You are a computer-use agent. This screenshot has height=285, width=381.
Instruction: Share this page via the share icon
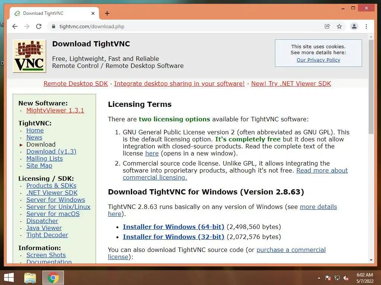(327, 26)
